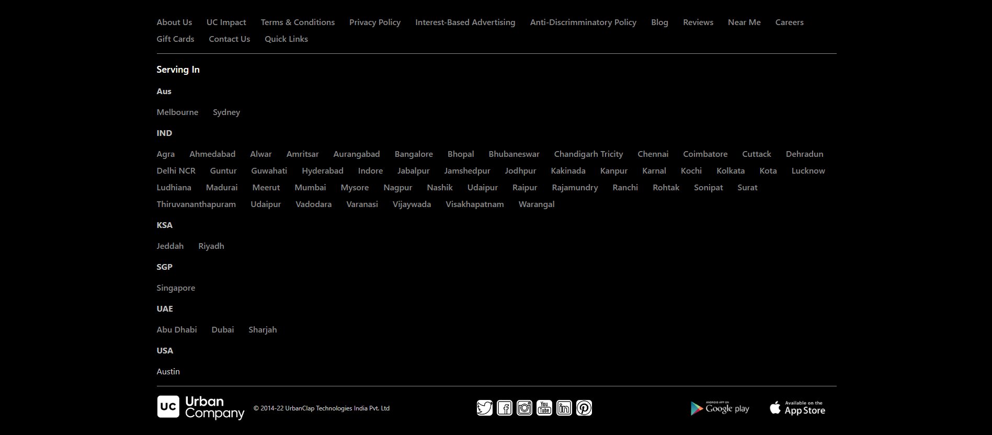Screen dimensions: 992x435
Task: Choose Jamshedpur city
Action: pos(467,171)
